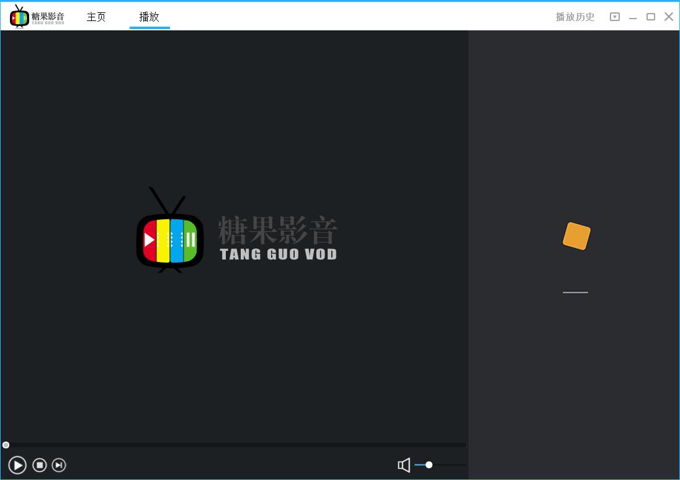This screenshot has width=680, height=480.
Task: Stop playback with the stop button
Action: tap(40, 465)
